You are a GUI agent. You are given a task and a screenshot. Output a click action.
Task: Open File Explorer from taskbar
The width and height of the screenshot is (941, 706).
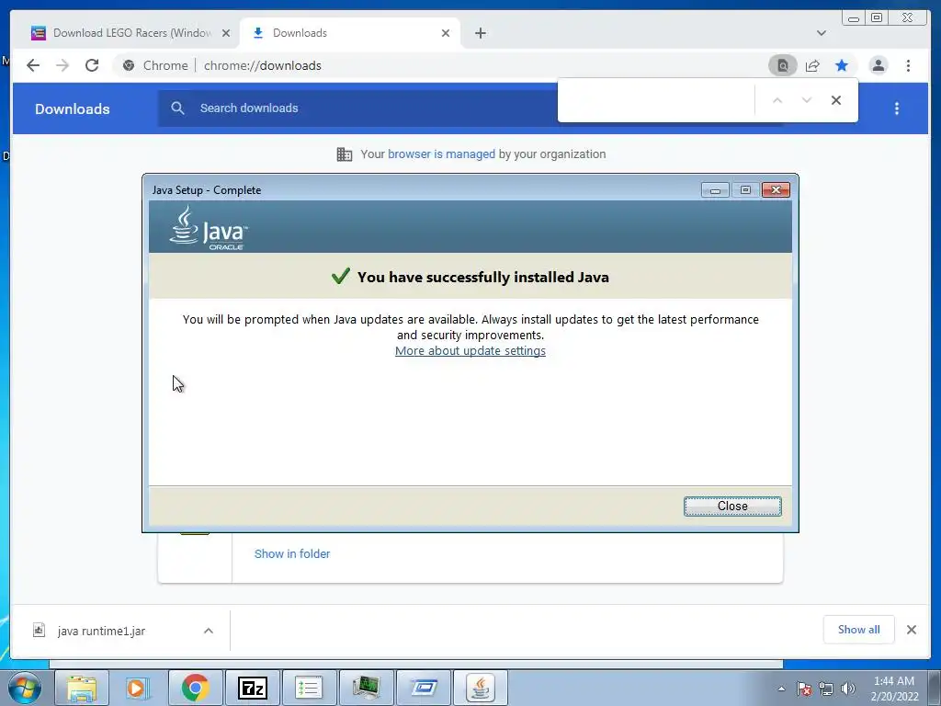pyautogui.click(x=82, y=688)
